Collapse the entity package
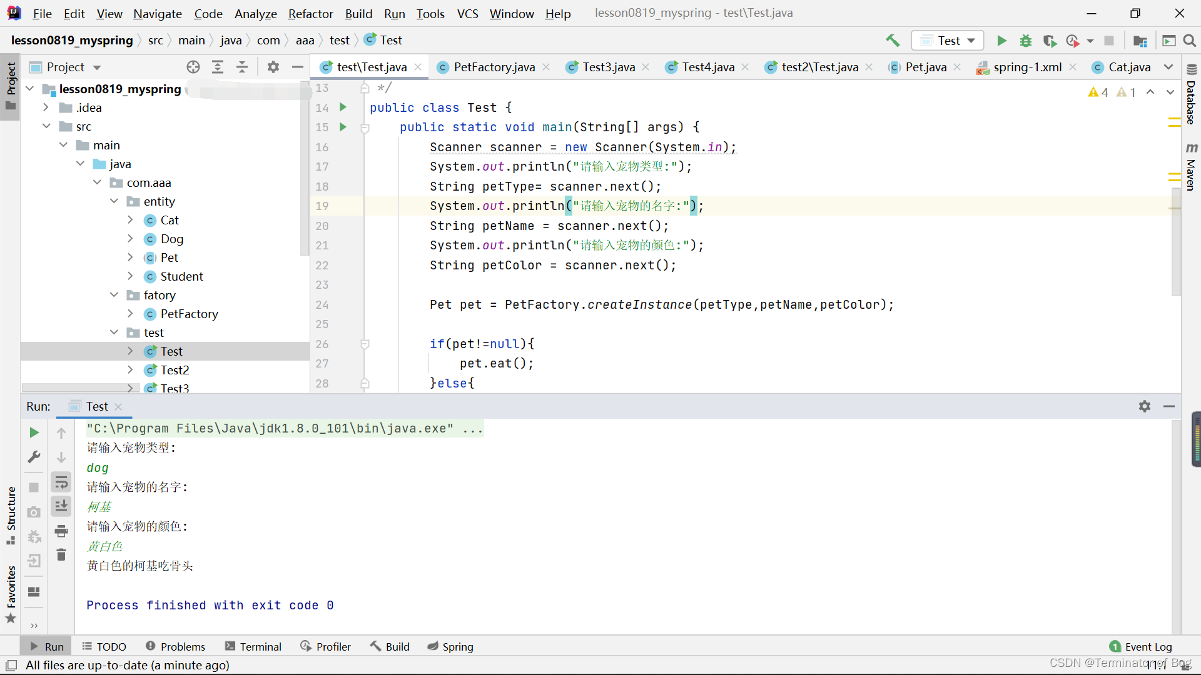The height and width of the screenshot is (675, 1201). pyautogui.click(x=114, y=201)
